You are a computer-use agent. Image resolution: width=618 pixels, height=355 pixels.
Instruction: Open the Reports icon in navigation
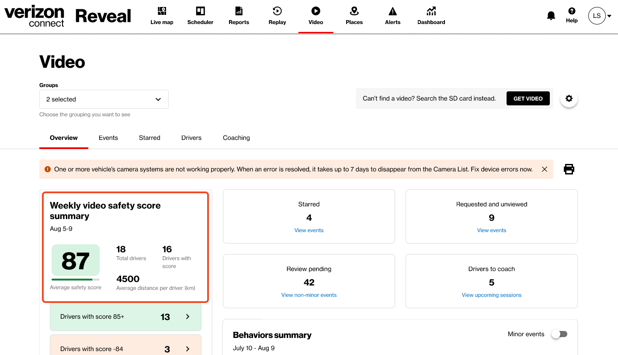239,11
